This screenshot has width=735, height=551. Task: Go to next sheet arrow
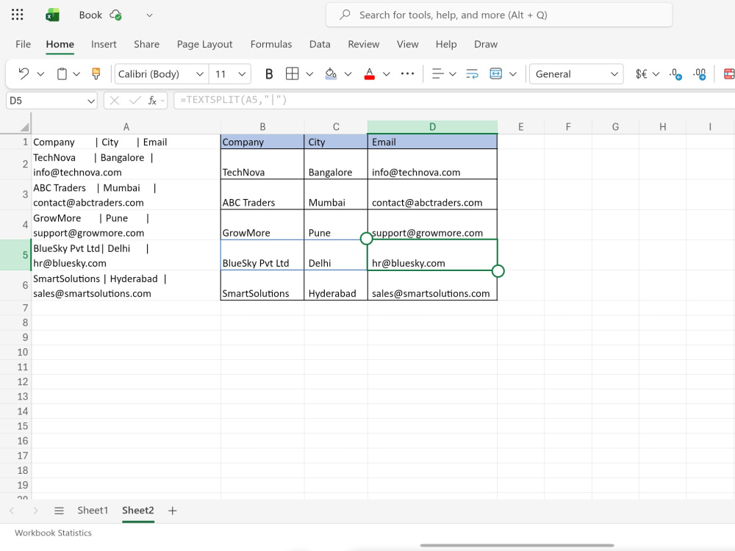pyautogui.click(x=35, y=511)
